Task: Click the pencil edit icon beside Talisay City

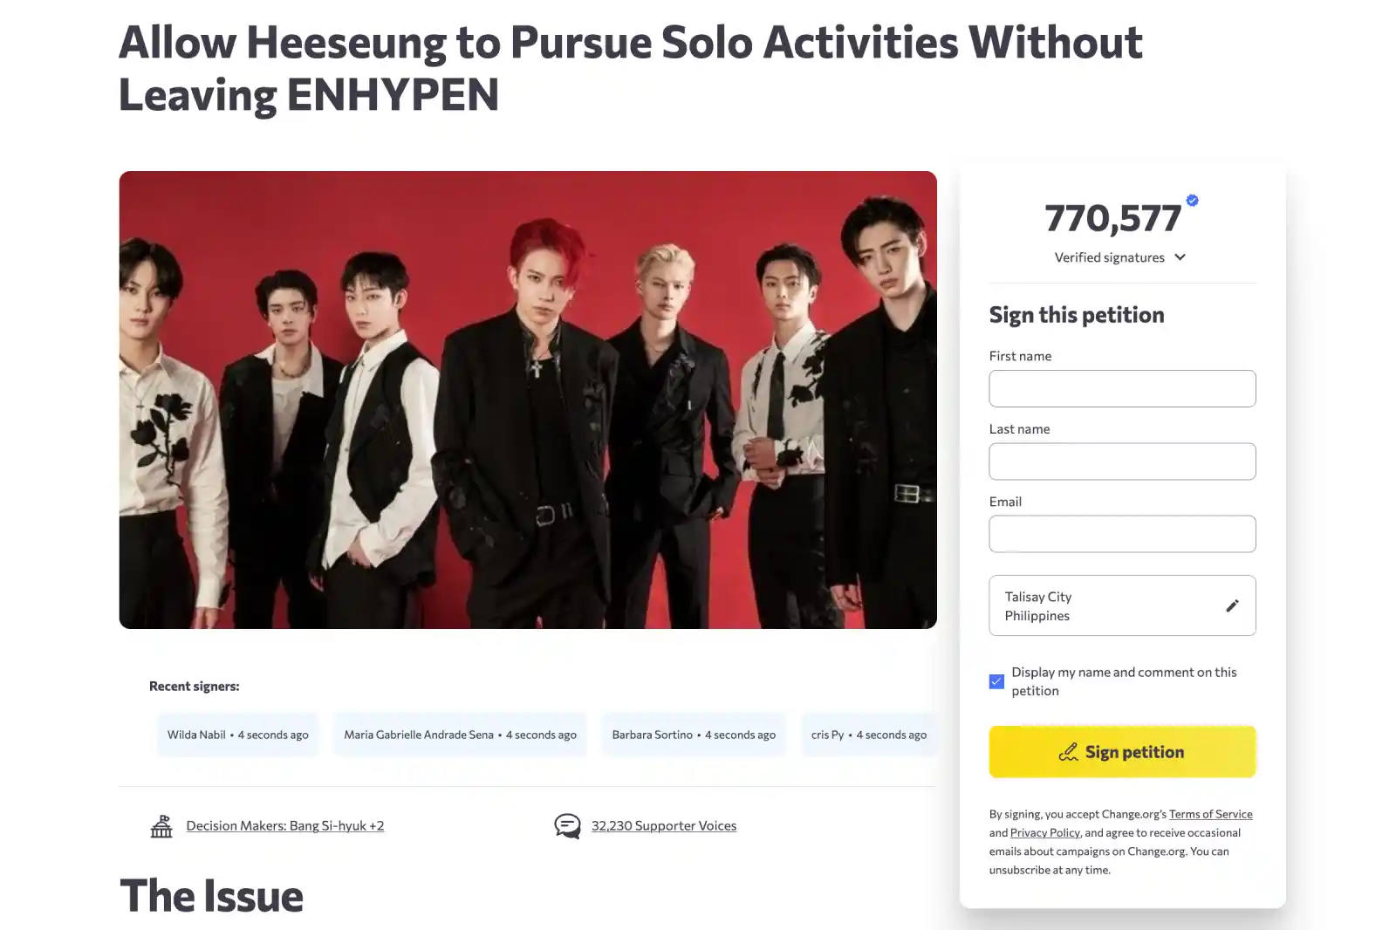Action: pyautogui.click(x=1232, y=605)
